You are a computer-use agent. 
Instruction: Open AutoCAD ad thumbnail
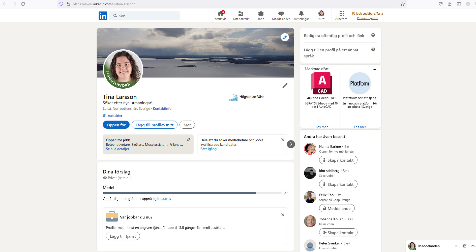[321, 83]
